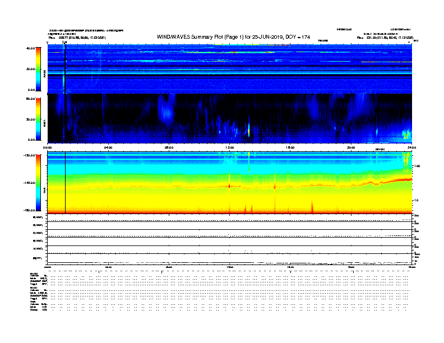Click the -145.00 label on TNR color scale
Image resolution: width=444 pixels, height=343 pixels.
(30, 183)
